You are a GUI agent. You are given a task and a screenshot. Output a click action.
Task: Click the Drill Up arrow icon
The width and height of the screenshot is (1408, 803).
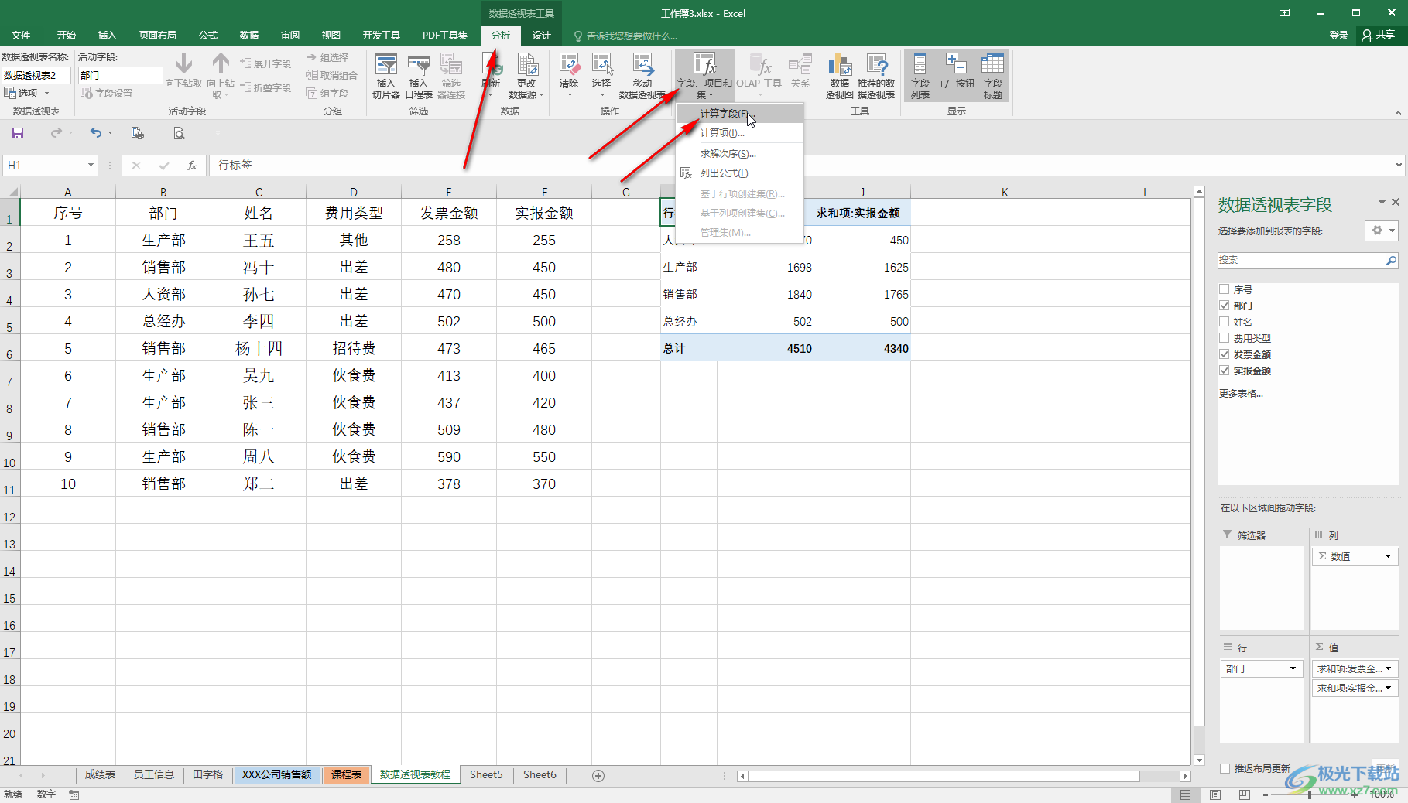(221, 76)
